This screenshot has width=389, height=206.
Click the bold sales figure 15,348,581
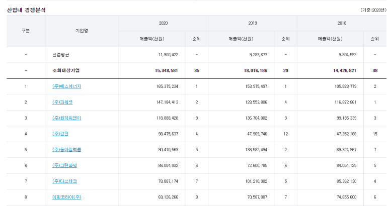point(167,70)
